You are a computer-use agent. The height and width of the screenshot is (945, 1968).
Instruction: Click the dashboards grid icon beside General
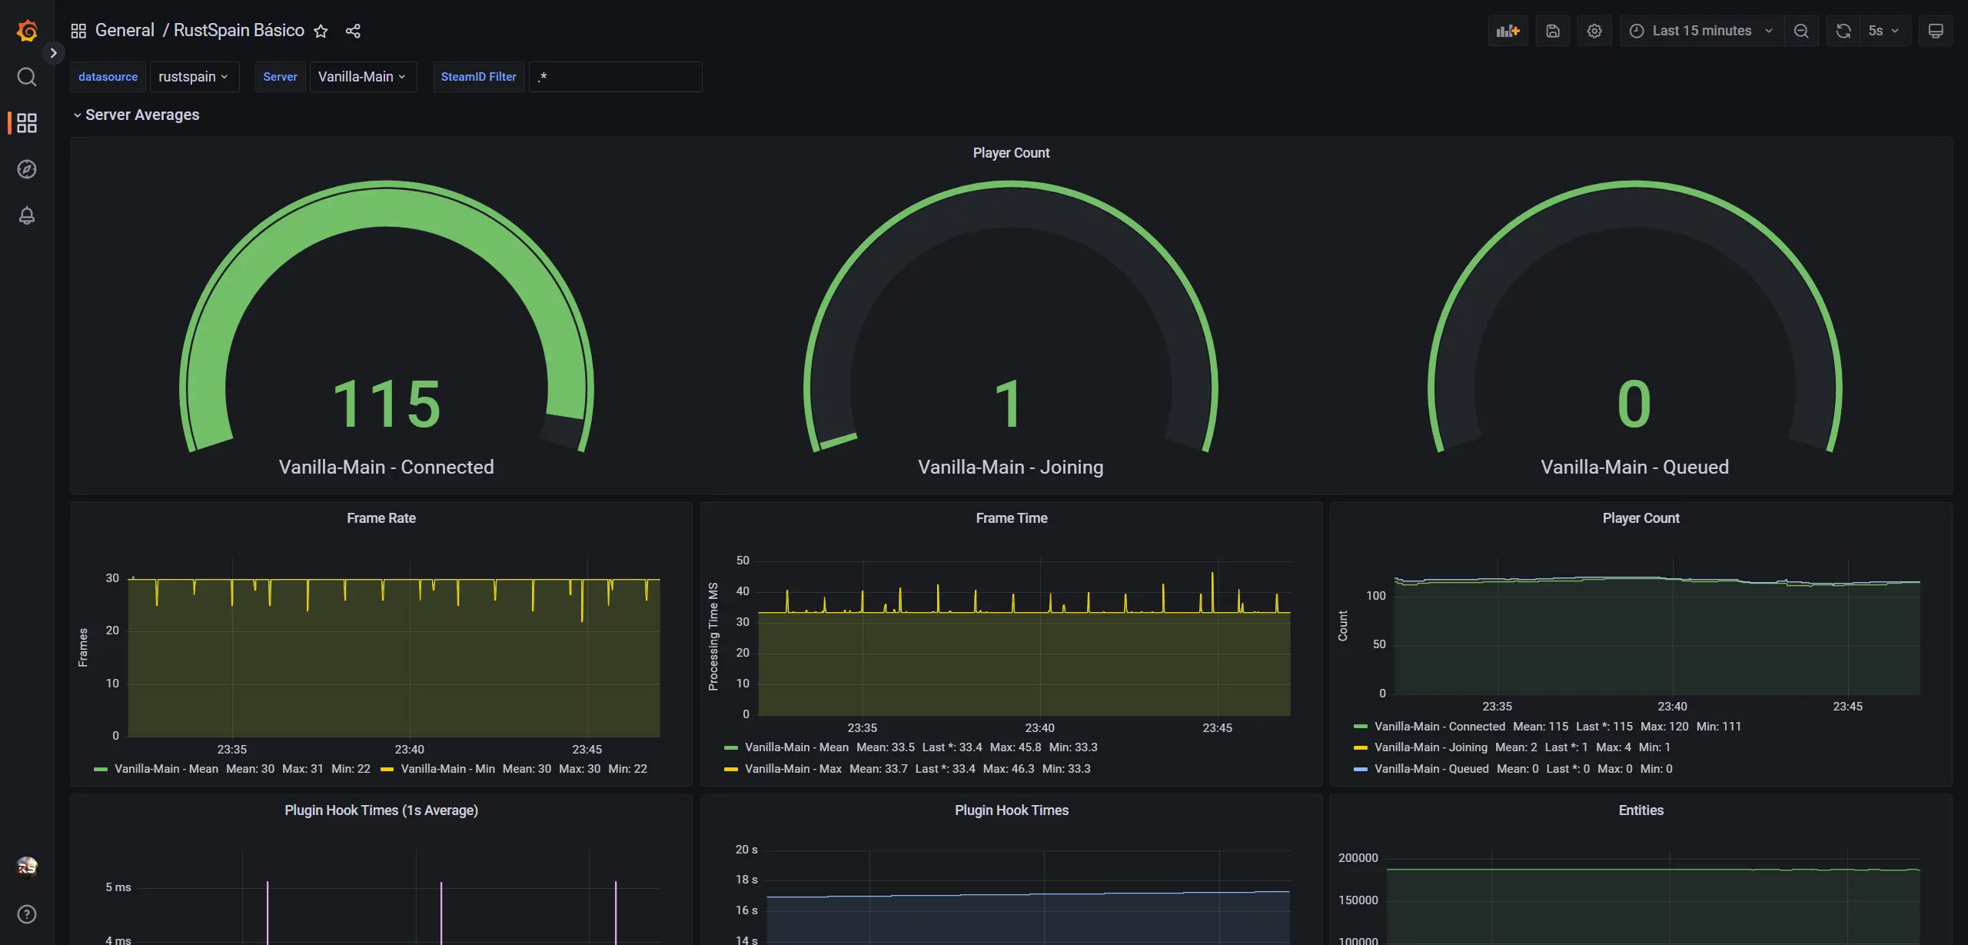[x=78, y=31]
